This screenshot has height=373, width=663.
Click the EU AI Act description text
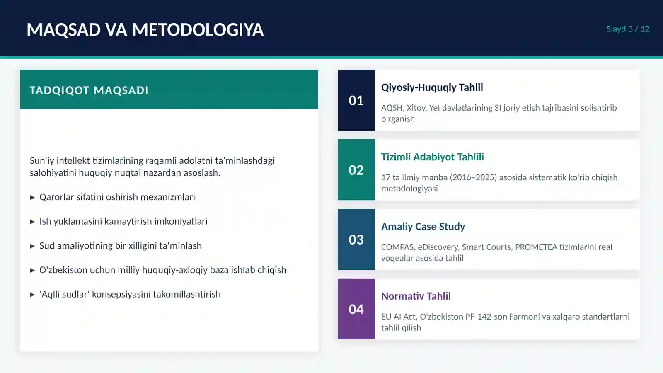tap(505, 322)
